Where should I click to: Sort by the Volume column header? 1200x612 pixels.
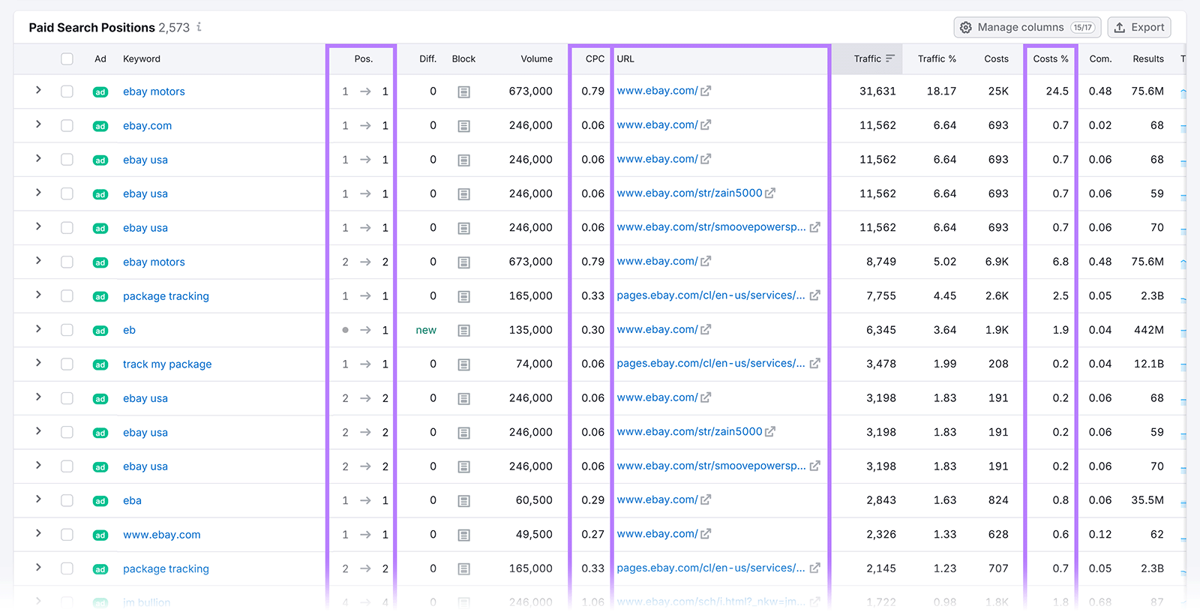tap(536, 58)
